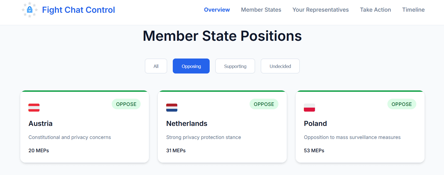The image size is (444, 175).
Task: Click the Fight Chat Control title
Action: pos(78,10)
